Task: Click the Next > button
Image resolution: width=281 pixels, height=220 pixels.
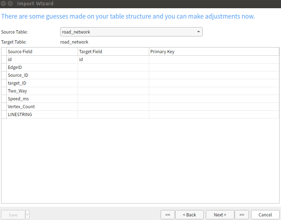Action: point(220,215)
